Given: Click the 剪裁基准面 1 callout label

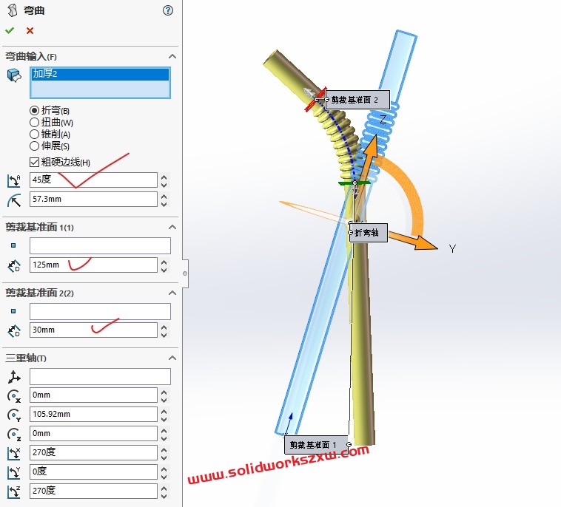Looking at the screenshot, I should tap(316, 445).
